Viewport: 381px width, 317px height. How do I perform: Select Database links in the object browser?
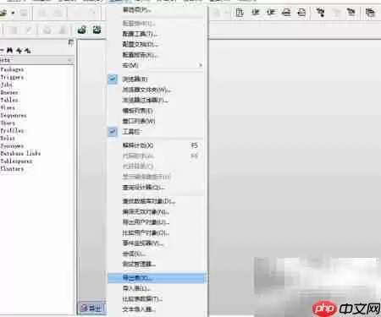click(x=20, y=154)
